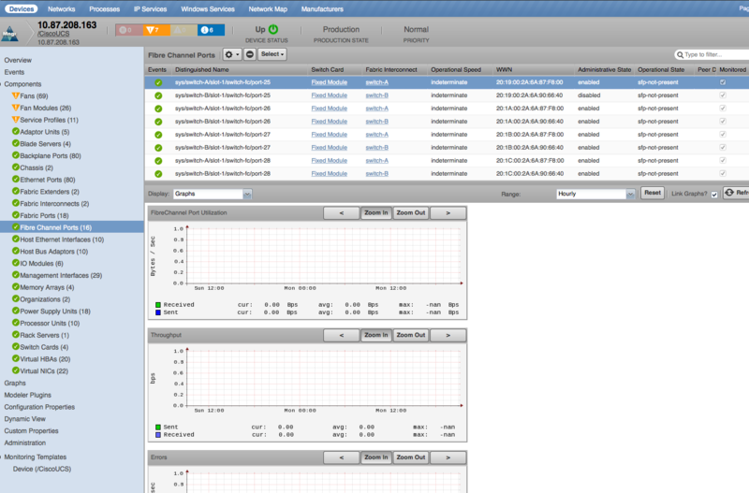Open switch-A link in first table row
The width and height of the screenshot is (749, 493).
click(x=377, y=82)
